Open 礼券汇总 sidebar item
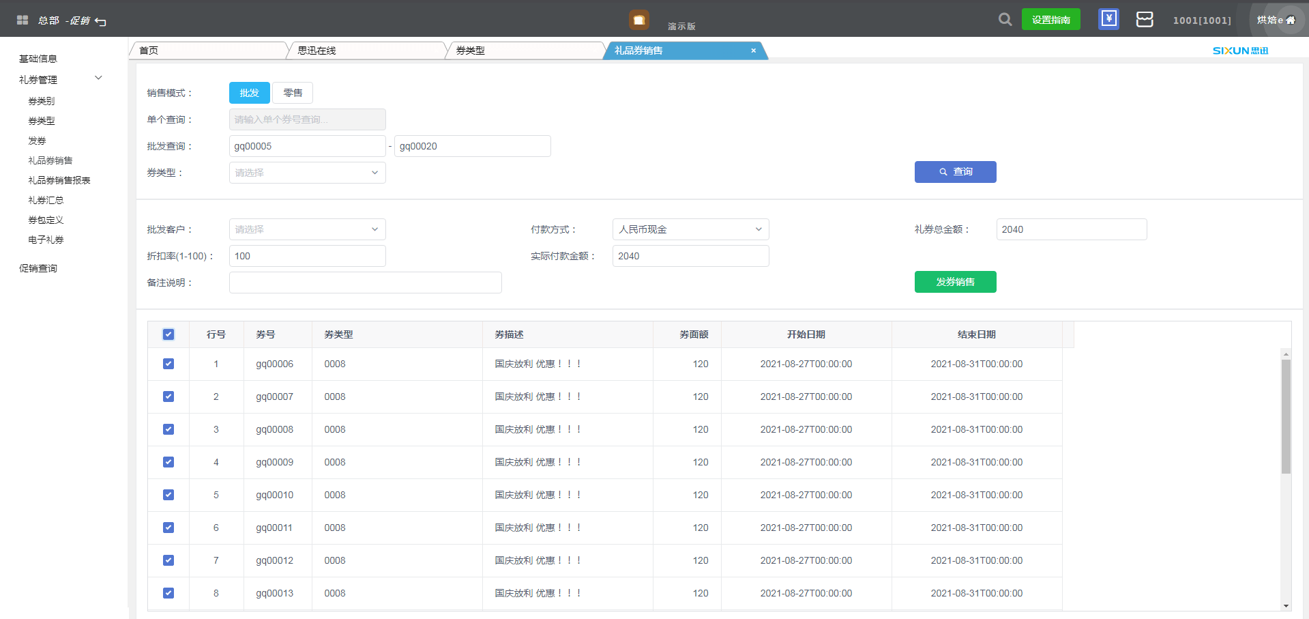 [46, 200]
